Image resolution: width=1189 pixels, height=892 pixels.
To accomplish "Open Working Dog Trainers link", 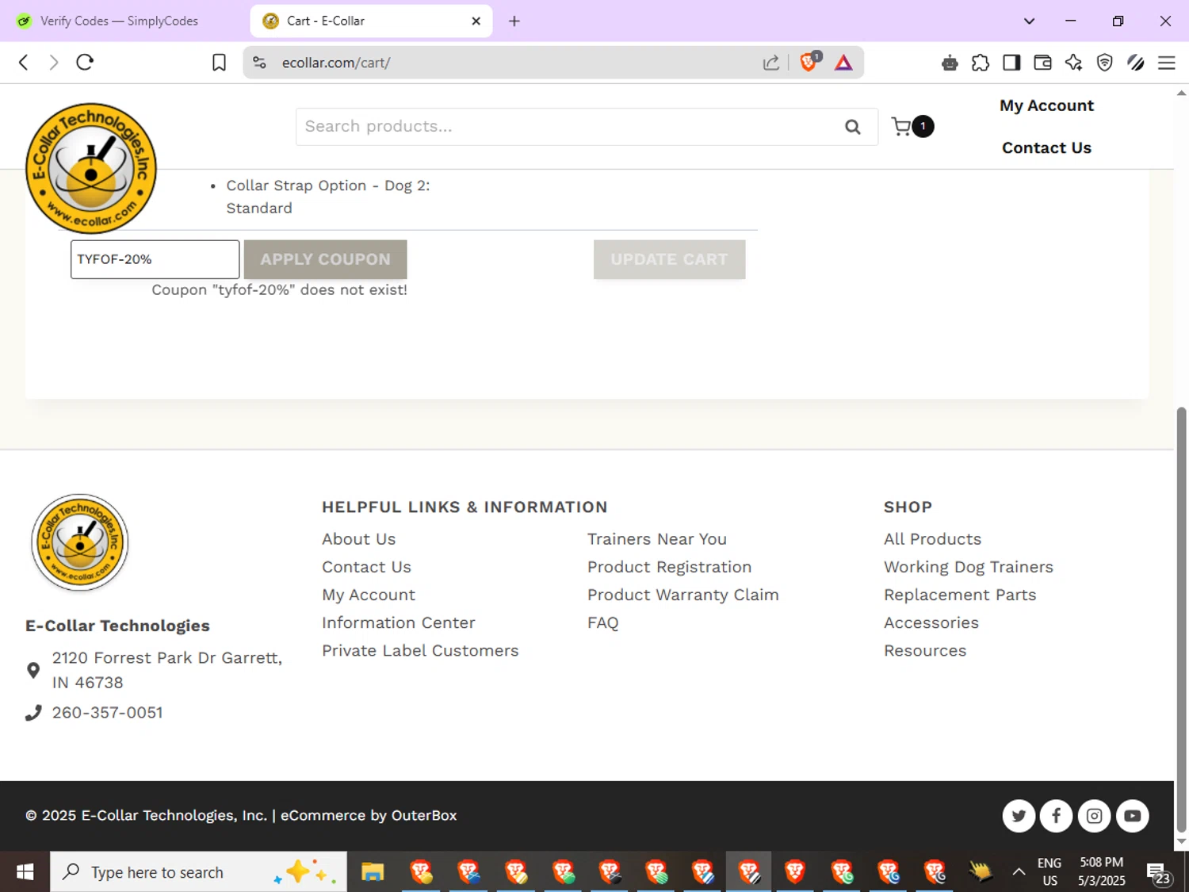I will pos(969,567).
